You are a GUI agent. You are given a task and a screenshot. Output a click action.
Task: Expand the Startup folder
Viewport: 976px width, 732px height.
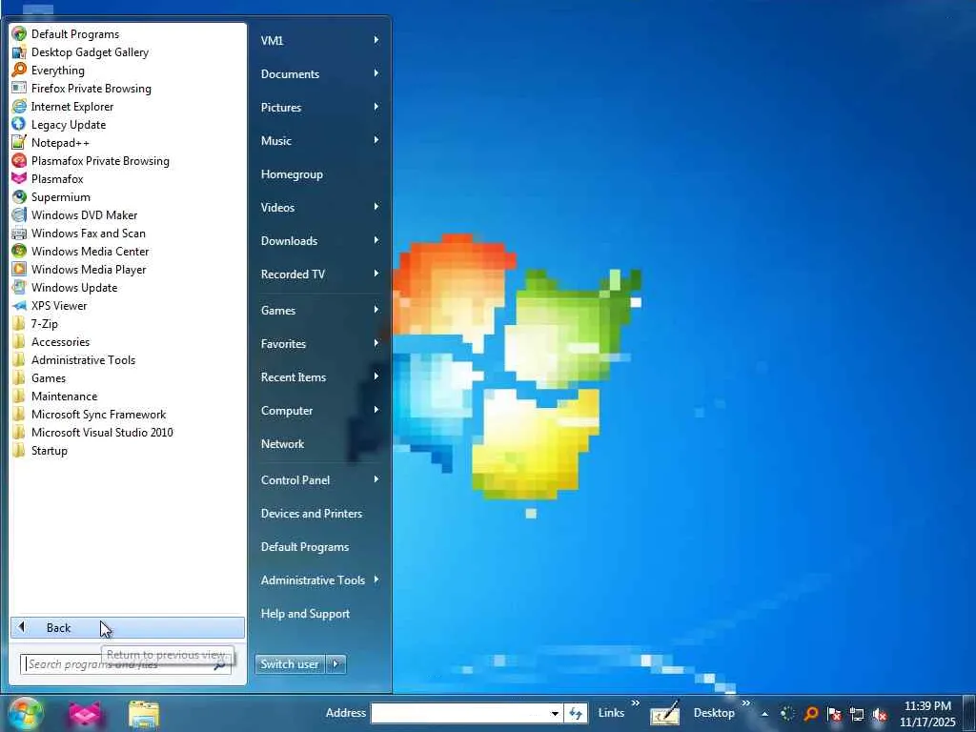(128, 450)
